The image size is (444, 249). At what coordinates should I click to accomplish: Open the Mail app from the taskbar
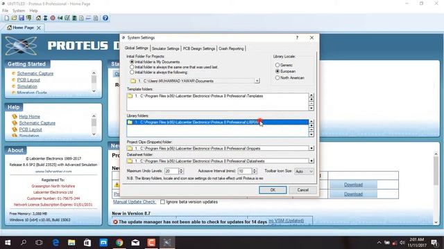[x=135, y=243]
